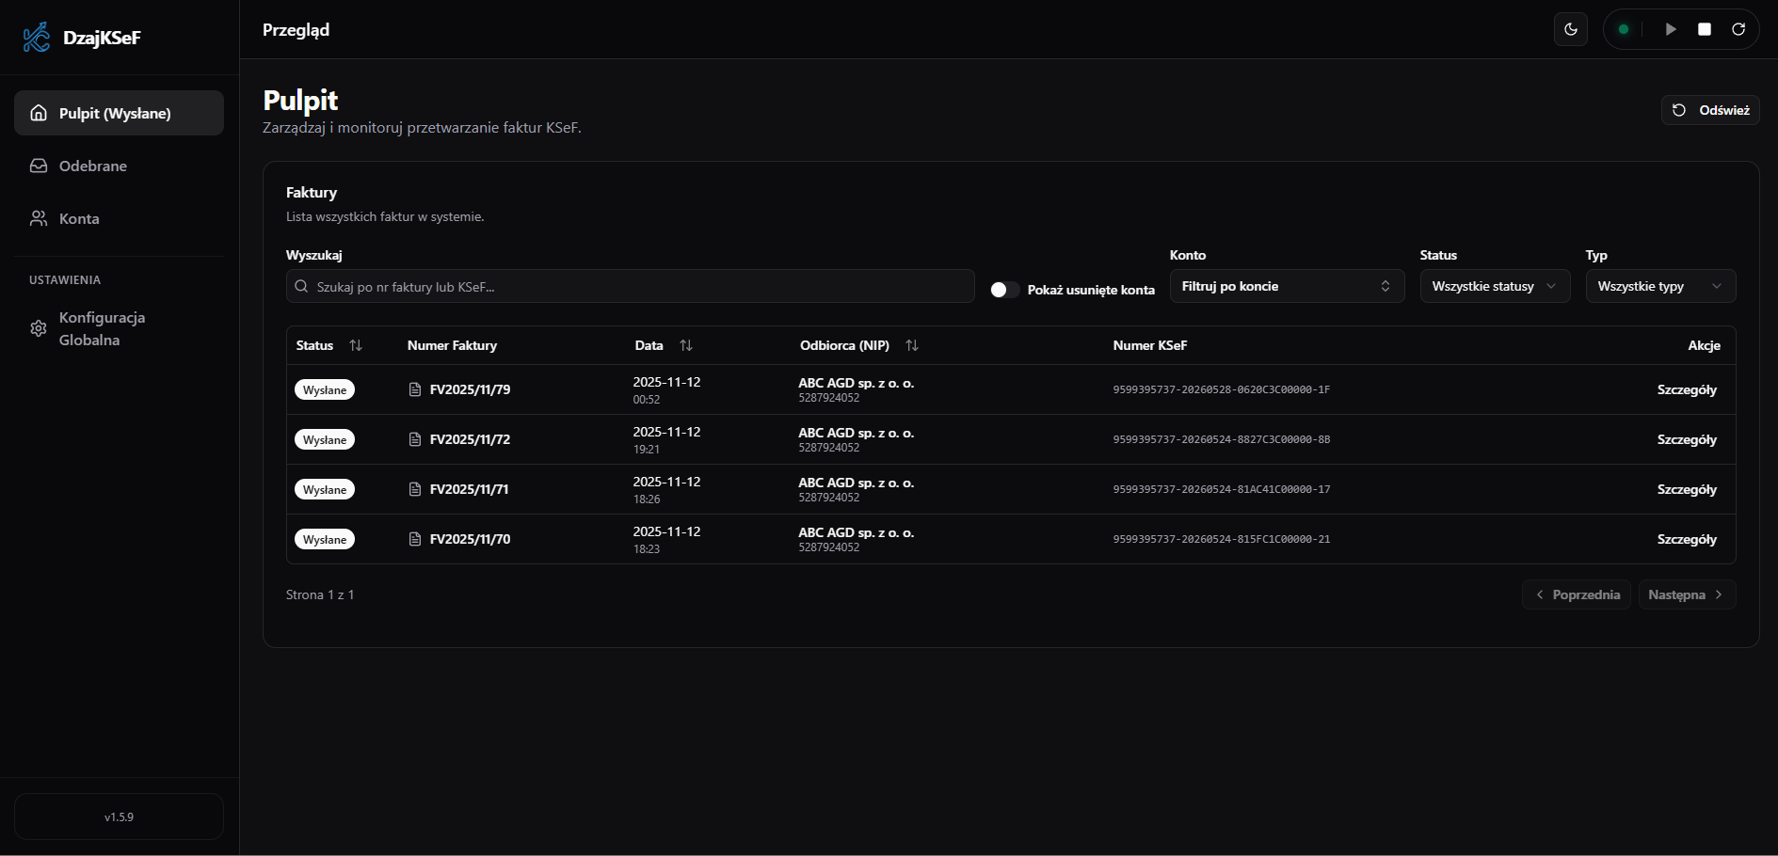Toggle Pokaż usunięte konta switch
Image resolution: width=1778 pixels, height=856 pixels.
pos(1005,290)
